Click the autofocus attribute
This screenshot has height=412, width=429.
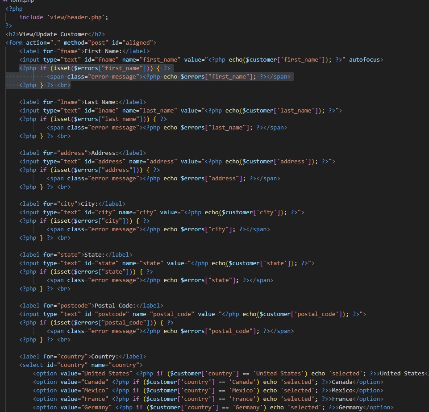pos(364,60)
